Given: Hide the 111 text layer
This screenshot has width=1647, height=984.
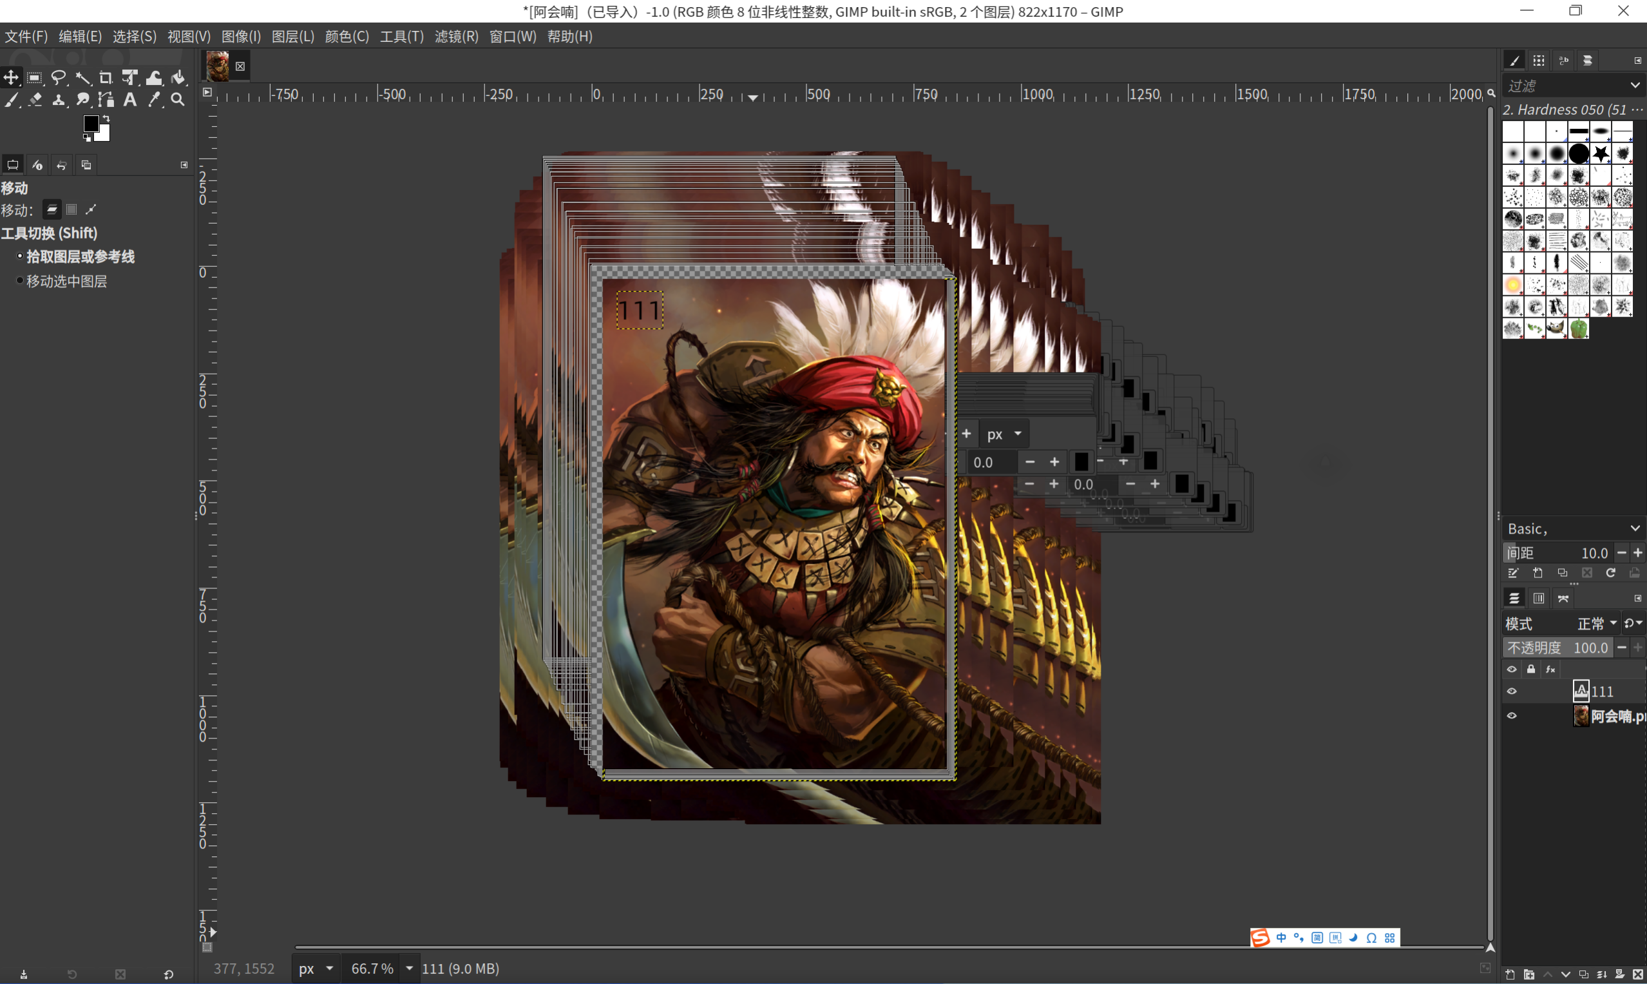Looking at the screenshot, I should click(x=1511, y=691).
